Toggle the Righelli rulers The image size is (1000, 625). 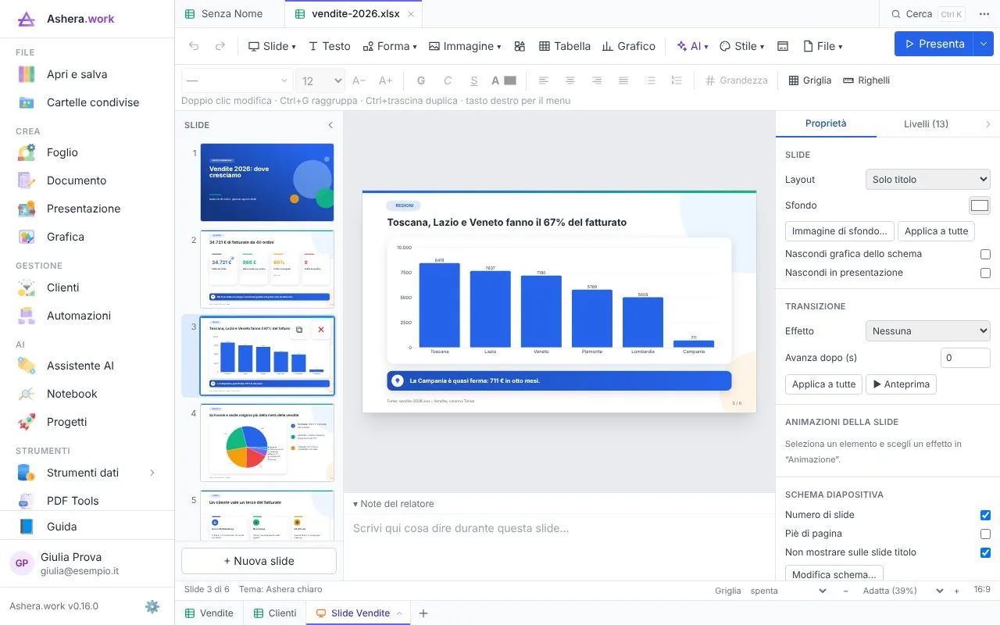[866, 80]
